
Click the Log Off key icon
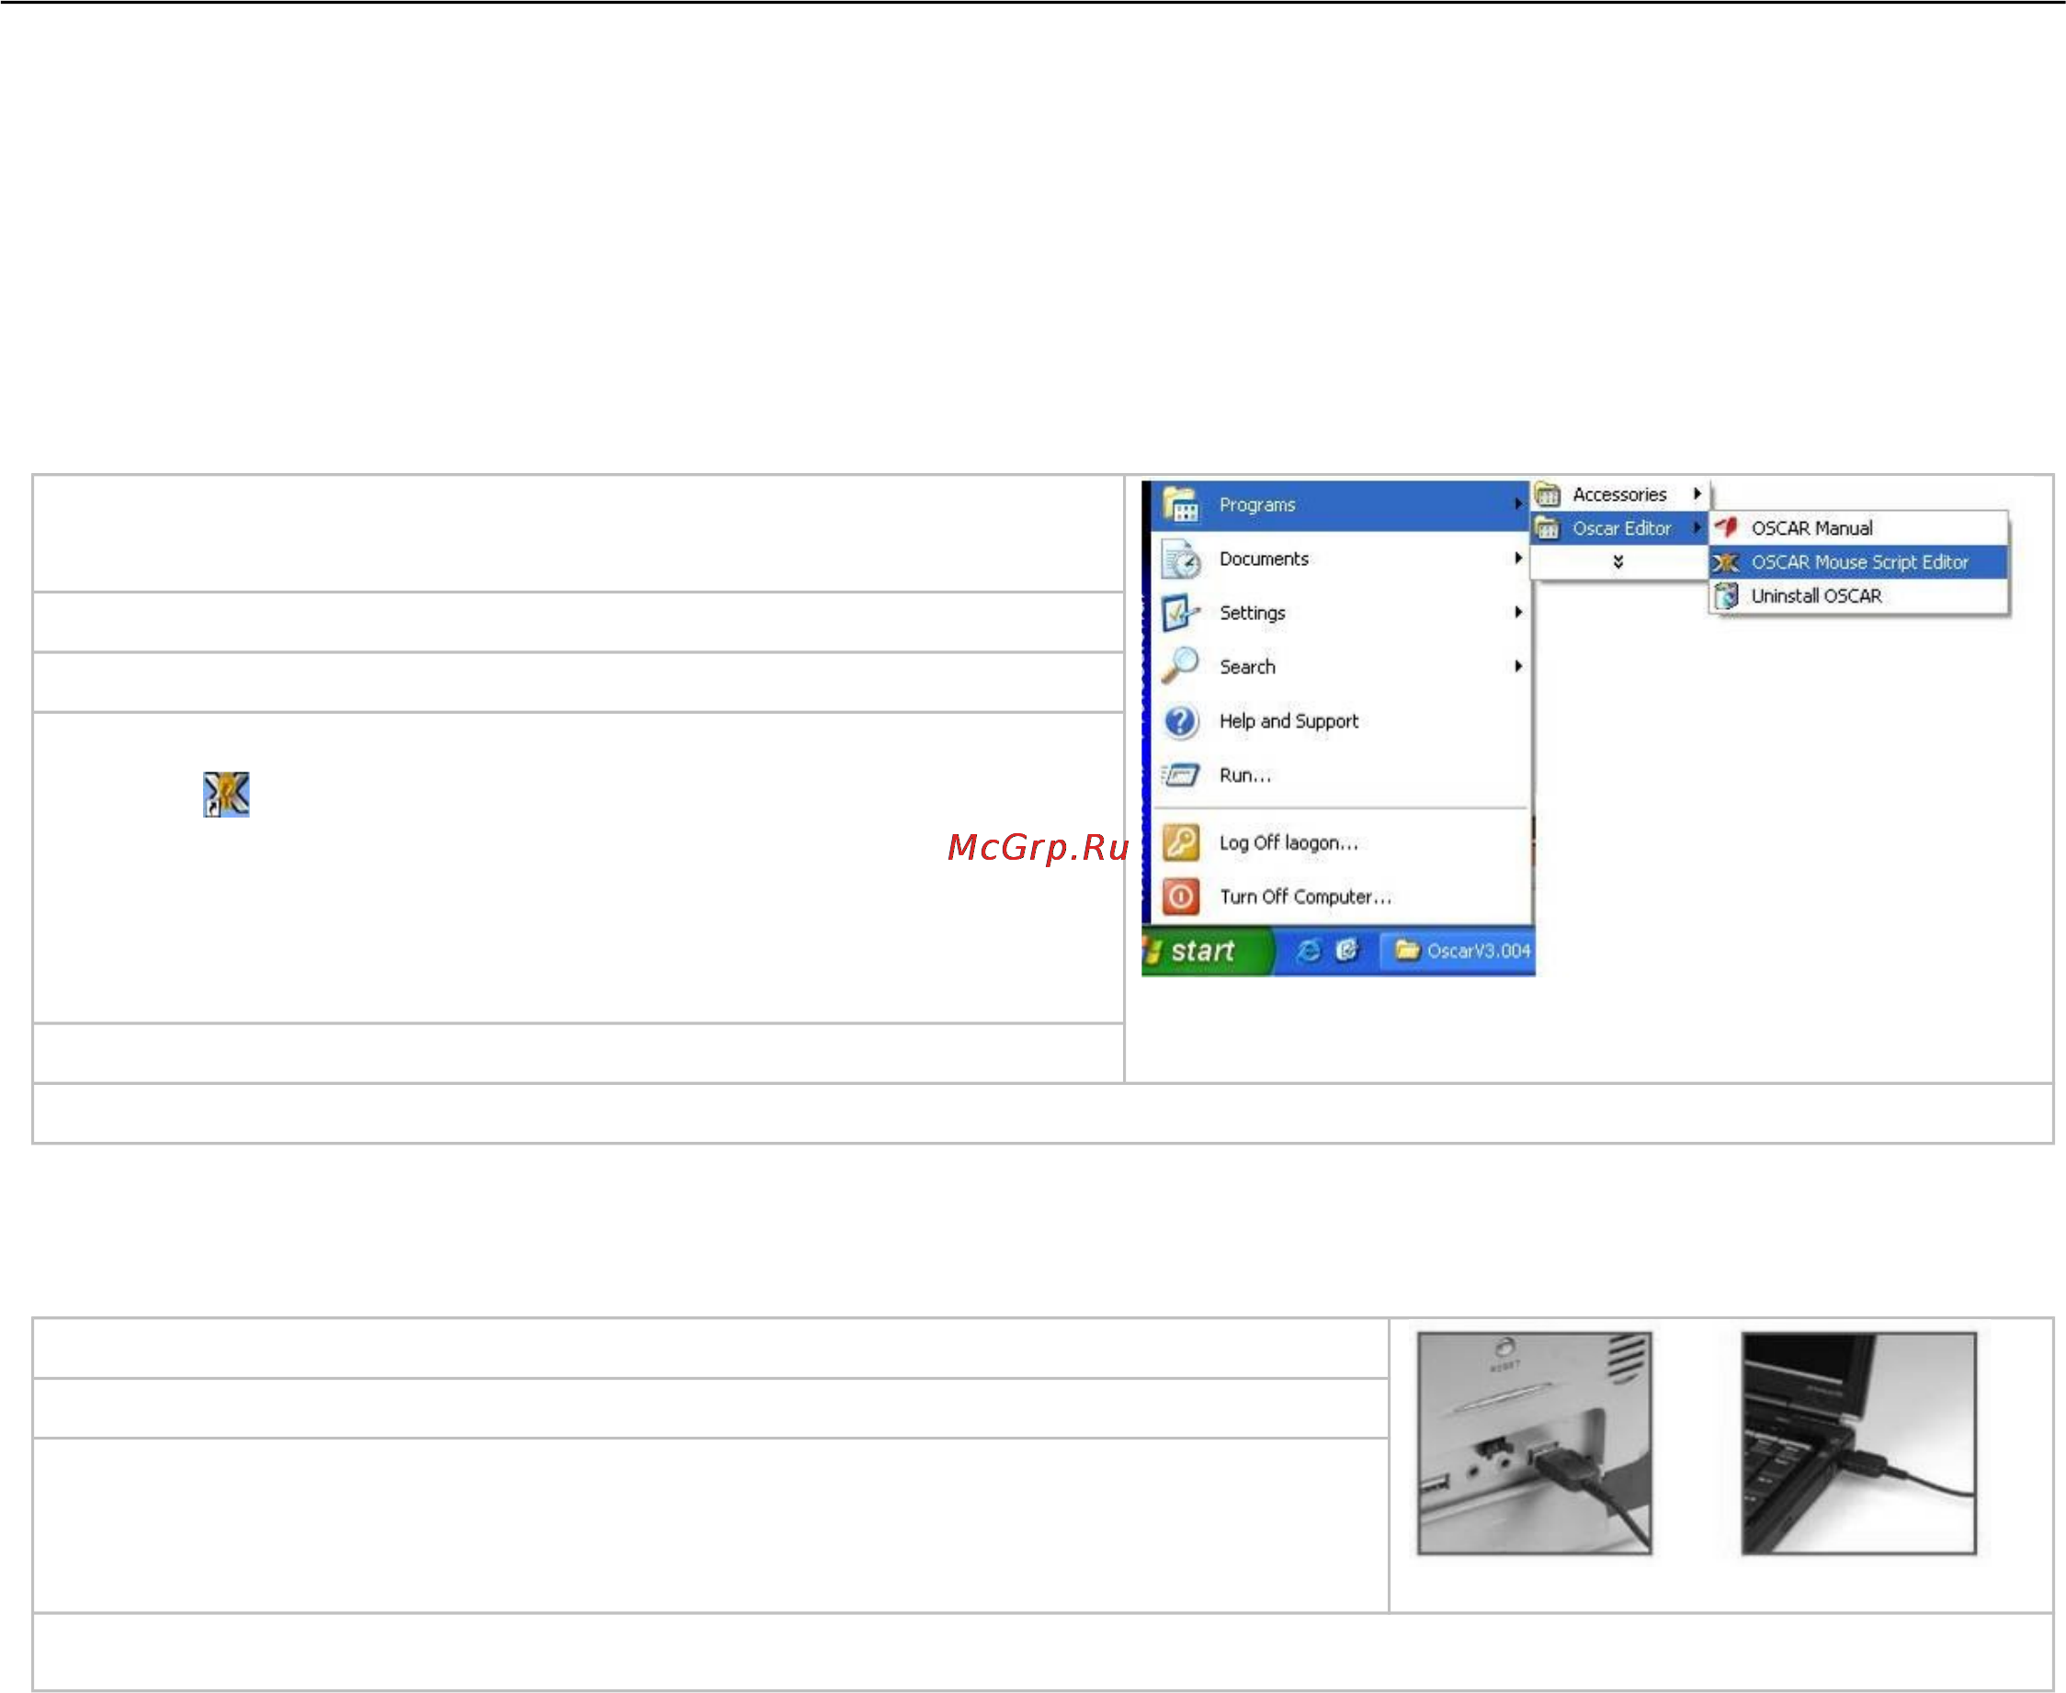(1180, 842)
